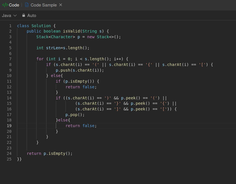Click 'new Stack<>()' on line 3
Image resolution: width=236 pixels, height=184 pixels.
pyautogui.click(x=103, y=37)
